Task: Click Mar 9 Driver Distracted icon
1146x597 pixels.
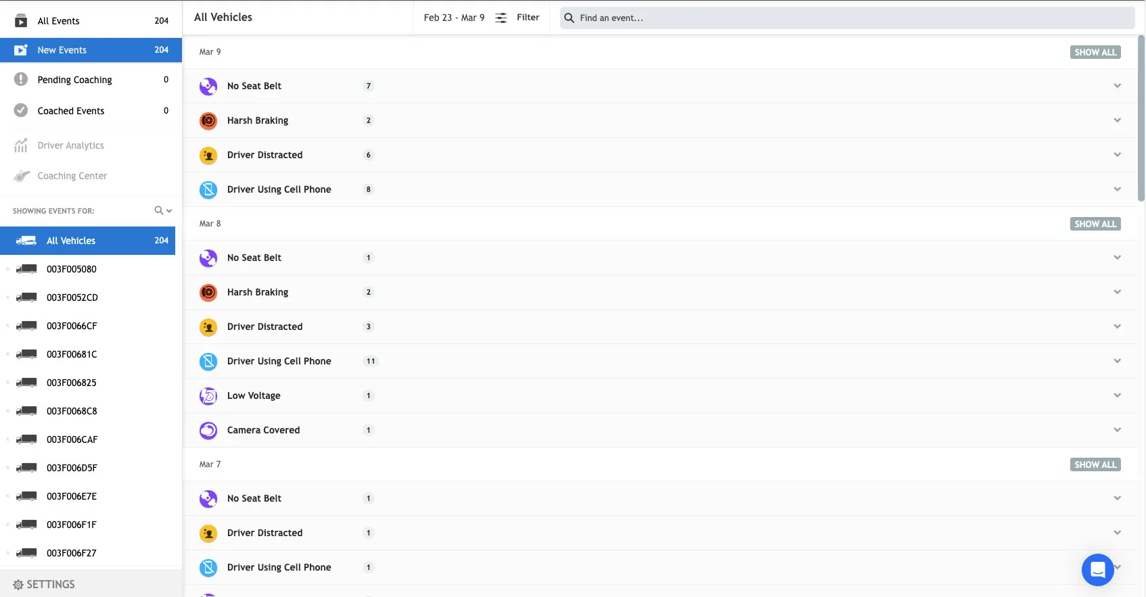Action: [x=208, y=156]
